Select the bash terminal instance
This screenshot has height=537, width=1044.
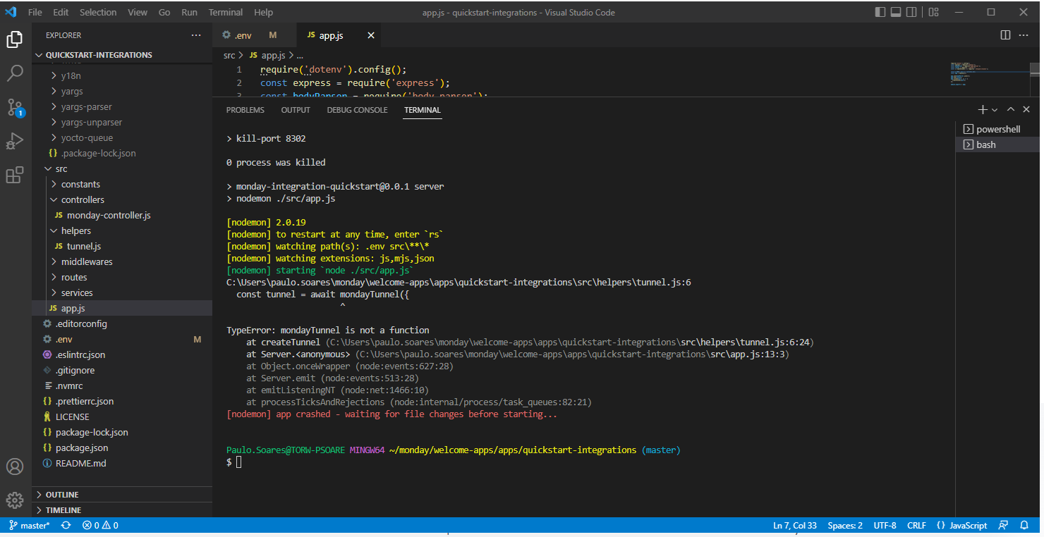[x=997, y=144]
